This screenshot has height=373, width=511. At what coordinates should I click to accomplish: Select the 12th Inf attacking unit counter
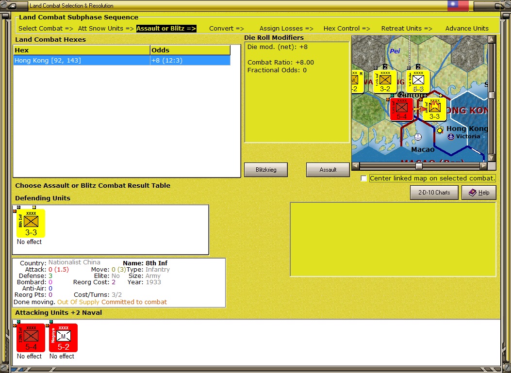[x=31, y=338]
